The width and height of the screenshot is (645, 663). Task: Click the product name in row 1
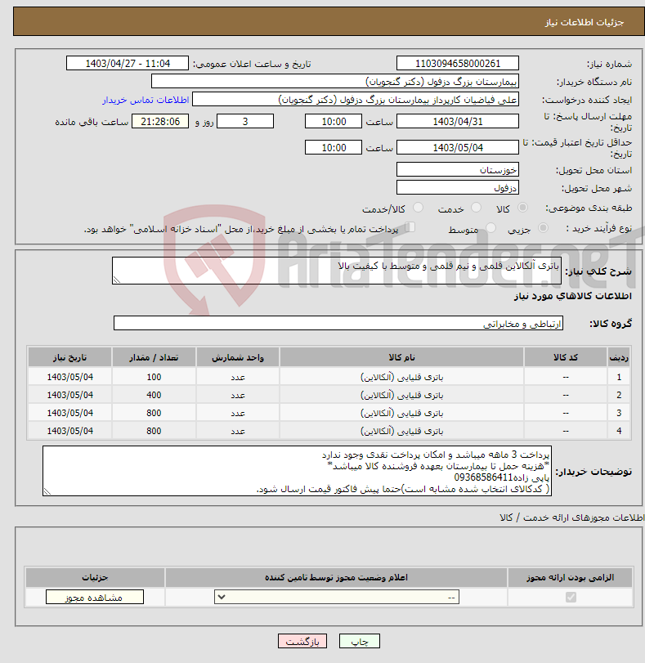401,377
